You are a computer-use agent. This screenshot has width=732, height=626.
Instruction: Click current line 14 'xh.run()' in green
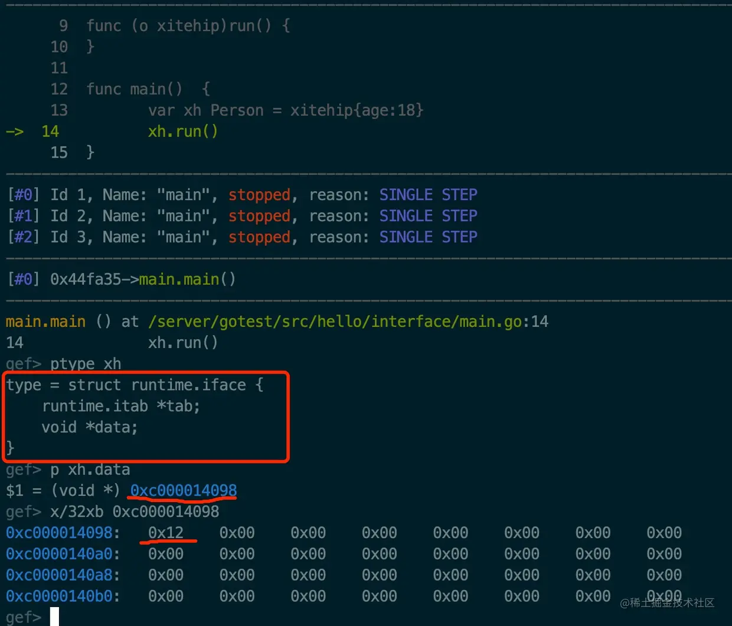tap(183, 132)
